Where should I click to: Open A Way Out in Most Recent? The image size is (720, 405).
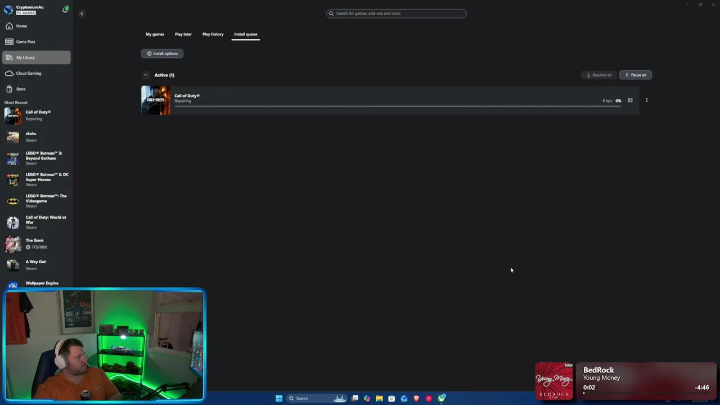[36, 265]
